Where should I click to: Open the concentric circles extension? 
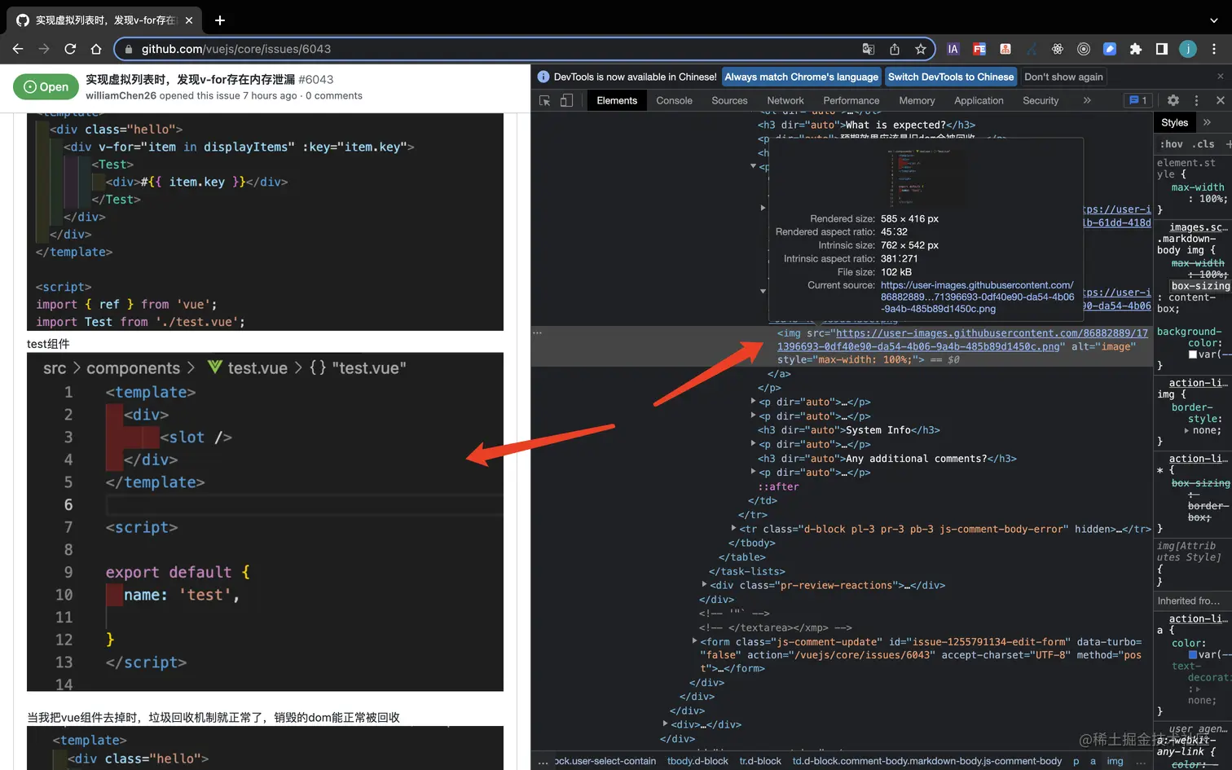point(1084,49)
